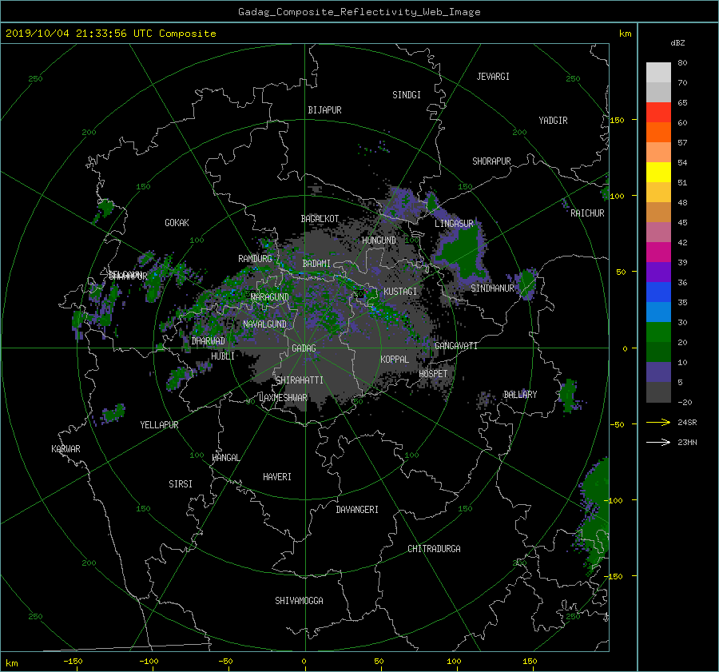Click the GANGAVATI city label
719x672 pixels.
pyautogui.click(x=456, y=346)
